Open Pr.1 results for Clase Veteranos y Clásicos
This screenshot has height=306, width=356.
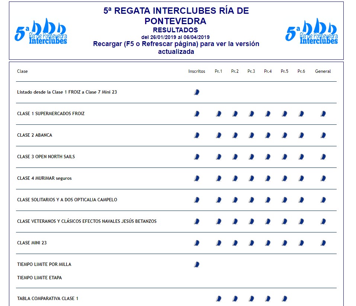(x=218, y=221)
